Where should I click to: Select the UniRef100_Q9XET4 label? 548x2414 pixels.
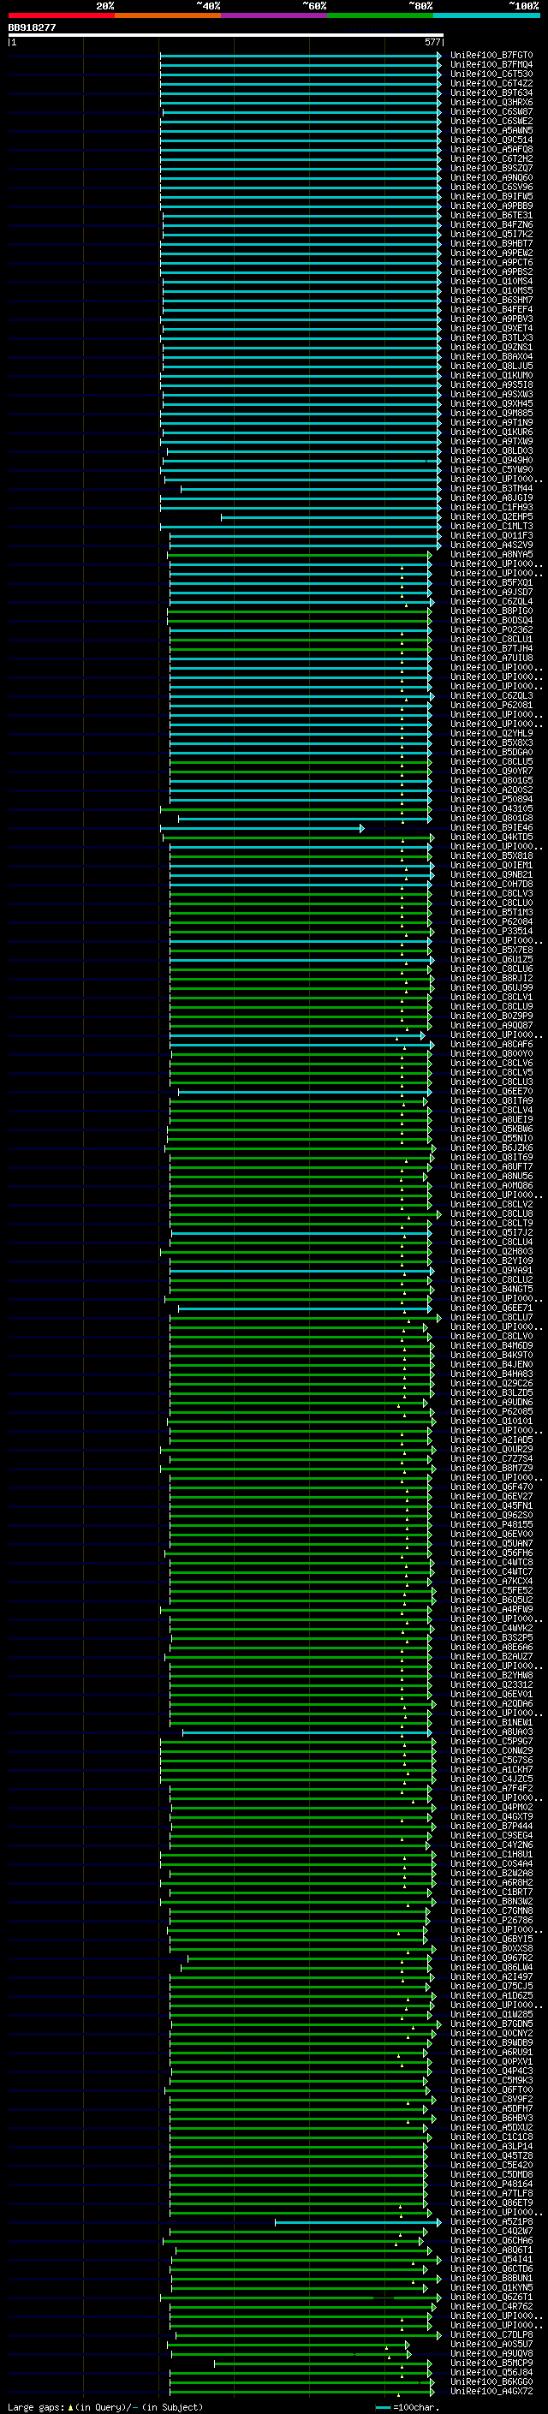coord(491,329)
